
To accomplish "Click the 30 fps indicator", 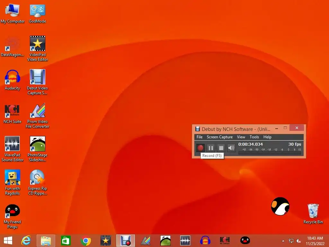I will (x=295, y=144).
